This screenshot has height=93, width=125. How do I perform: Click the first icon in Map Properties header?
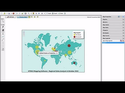click(x=119, y=17)
